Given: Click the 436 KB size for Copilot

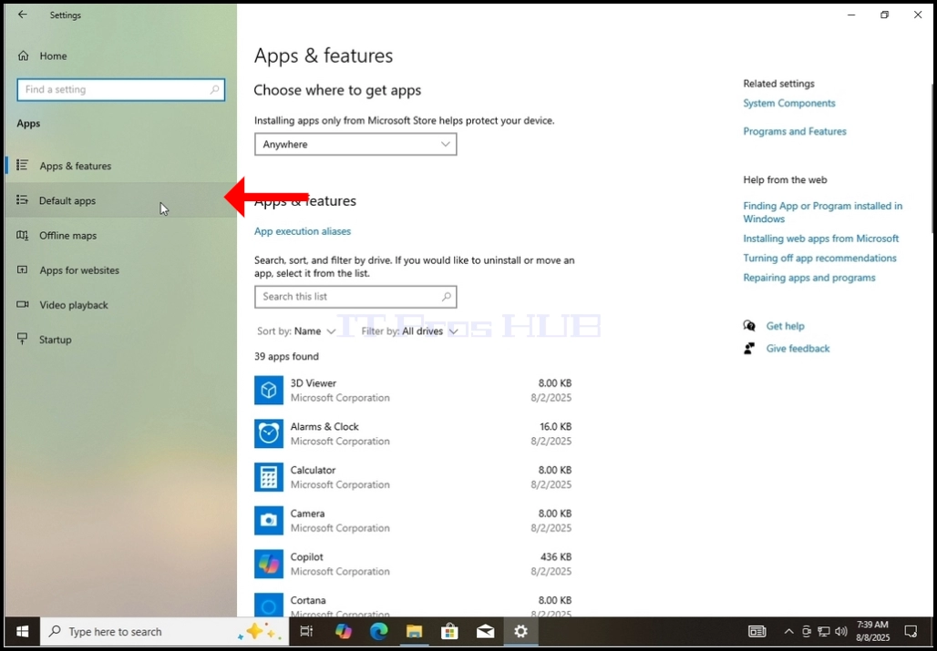Looking at the screenshot, I should 556,557.
